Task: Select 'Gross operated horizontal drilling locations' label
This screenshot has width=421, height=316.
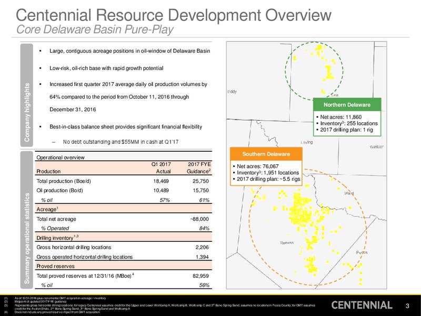Action: [85, 257]
